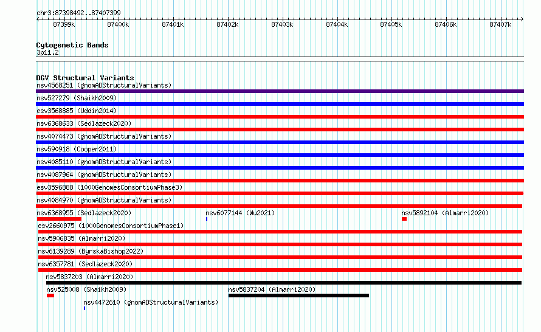Open variant nsv5837203 (Almarri2020) label

click(x=89, y=277)
